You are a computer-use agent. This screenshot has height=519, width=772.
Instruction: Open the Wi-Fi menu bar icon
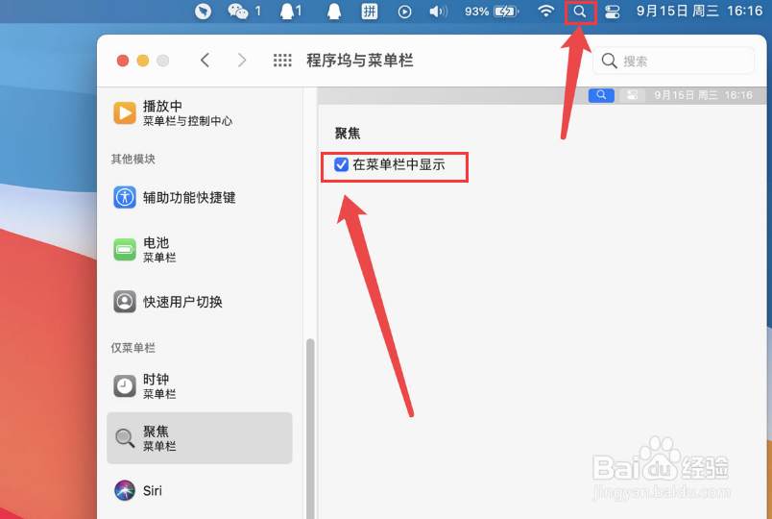coord(546,12)
